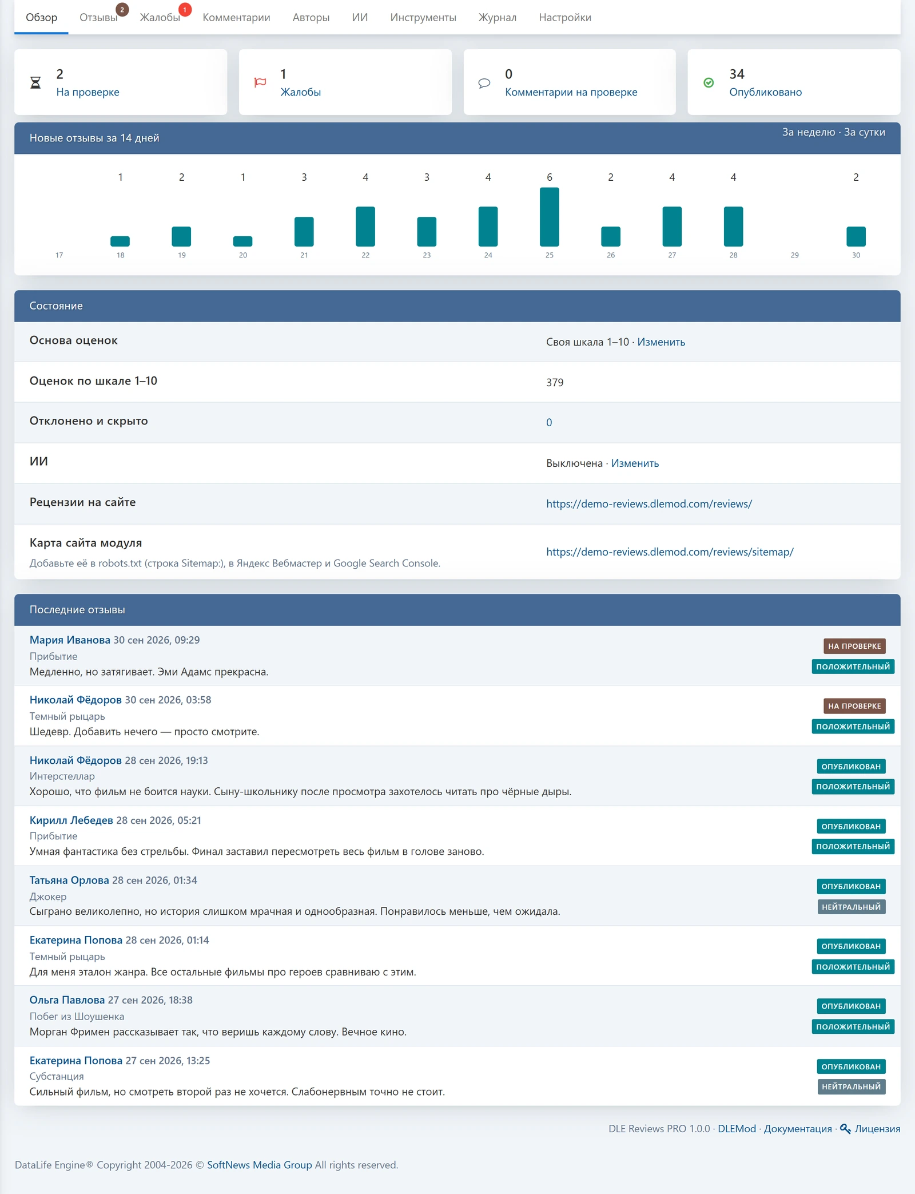The width and height of the screenshot is (915, 1194).
Task: Open SoftNews Media Group link
Action: (x=260, y=1165)
